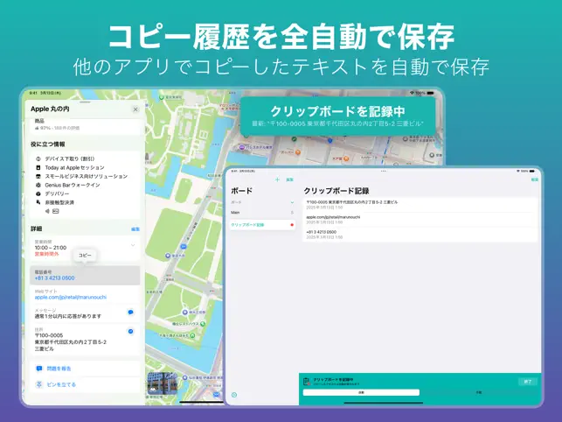Open the address entry in the clipboard record list

(x=420, y=205)
